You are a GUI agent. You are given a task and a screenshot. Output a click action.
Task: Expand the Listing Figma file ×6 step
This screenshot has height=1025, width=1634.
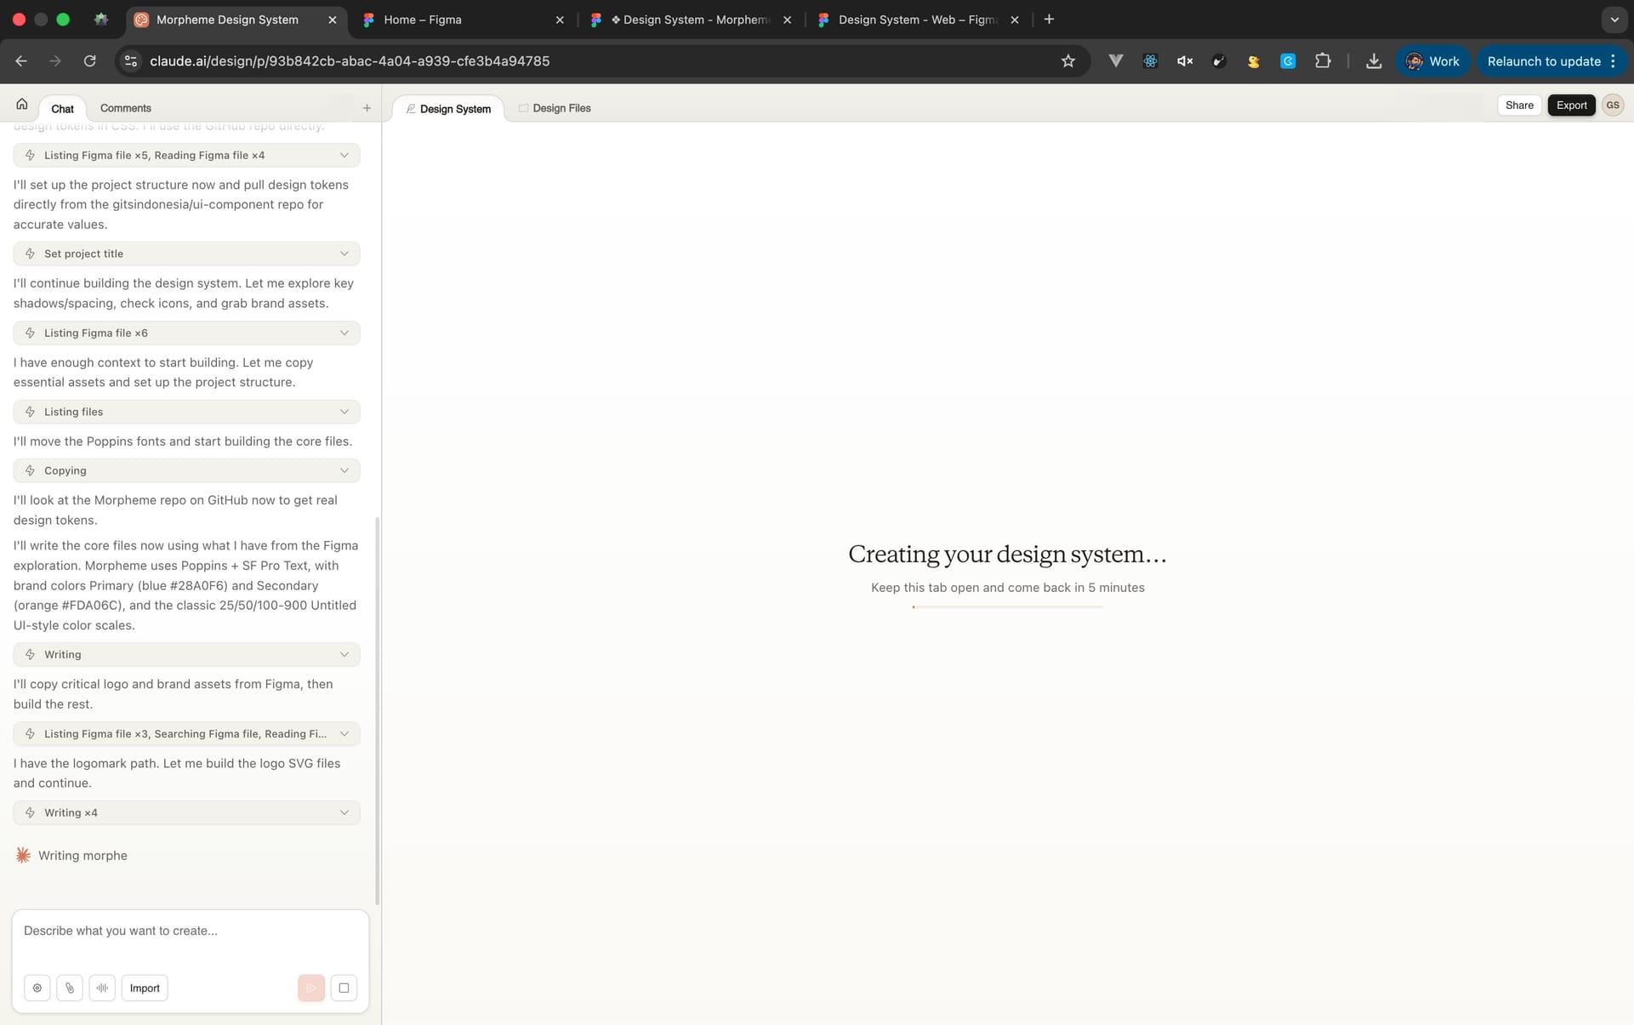point(186,333)
